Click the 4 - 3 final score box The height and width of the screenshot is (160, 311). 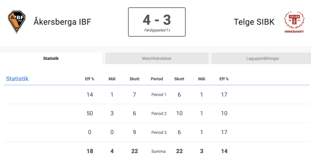[x=157, y=22]
